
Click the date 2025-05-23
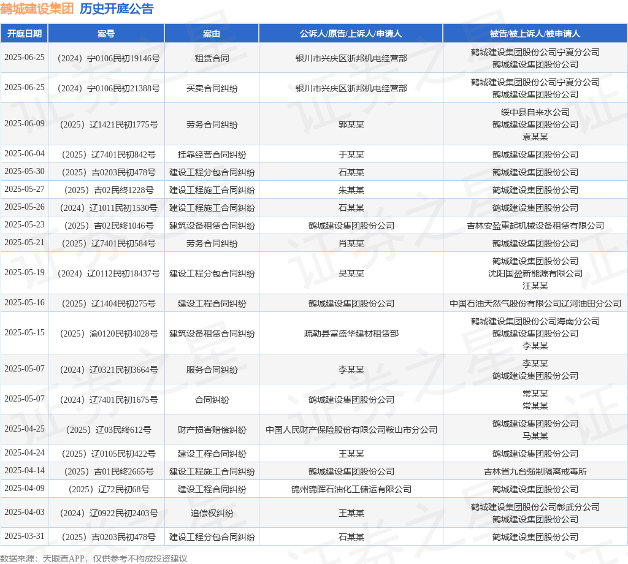tap(25, 224)
